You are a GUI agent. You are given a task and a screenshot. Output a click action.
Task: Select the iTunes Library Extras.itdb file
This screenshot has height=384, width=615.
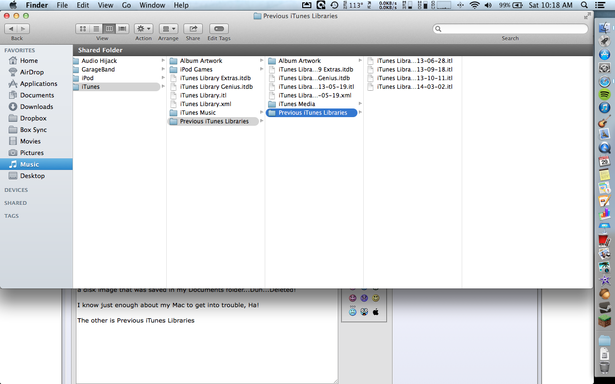tap(215, 78)
